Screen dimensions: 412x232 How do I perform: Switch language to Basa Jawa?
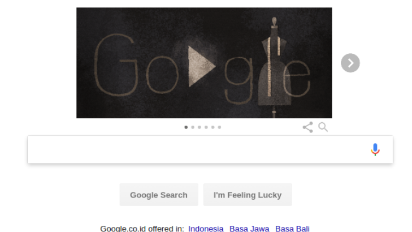click(249, 229)
